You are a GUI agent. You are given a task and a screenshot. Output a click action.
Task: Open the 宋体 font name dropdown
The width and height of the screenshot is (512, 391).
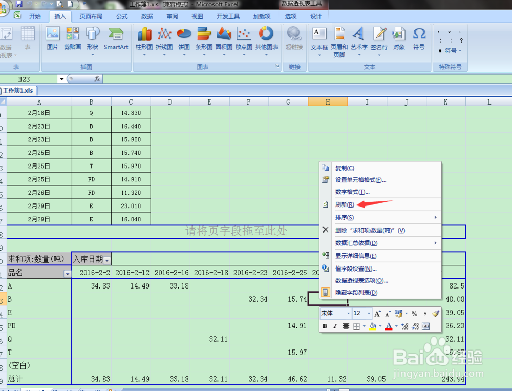click(x=348, y=314)
